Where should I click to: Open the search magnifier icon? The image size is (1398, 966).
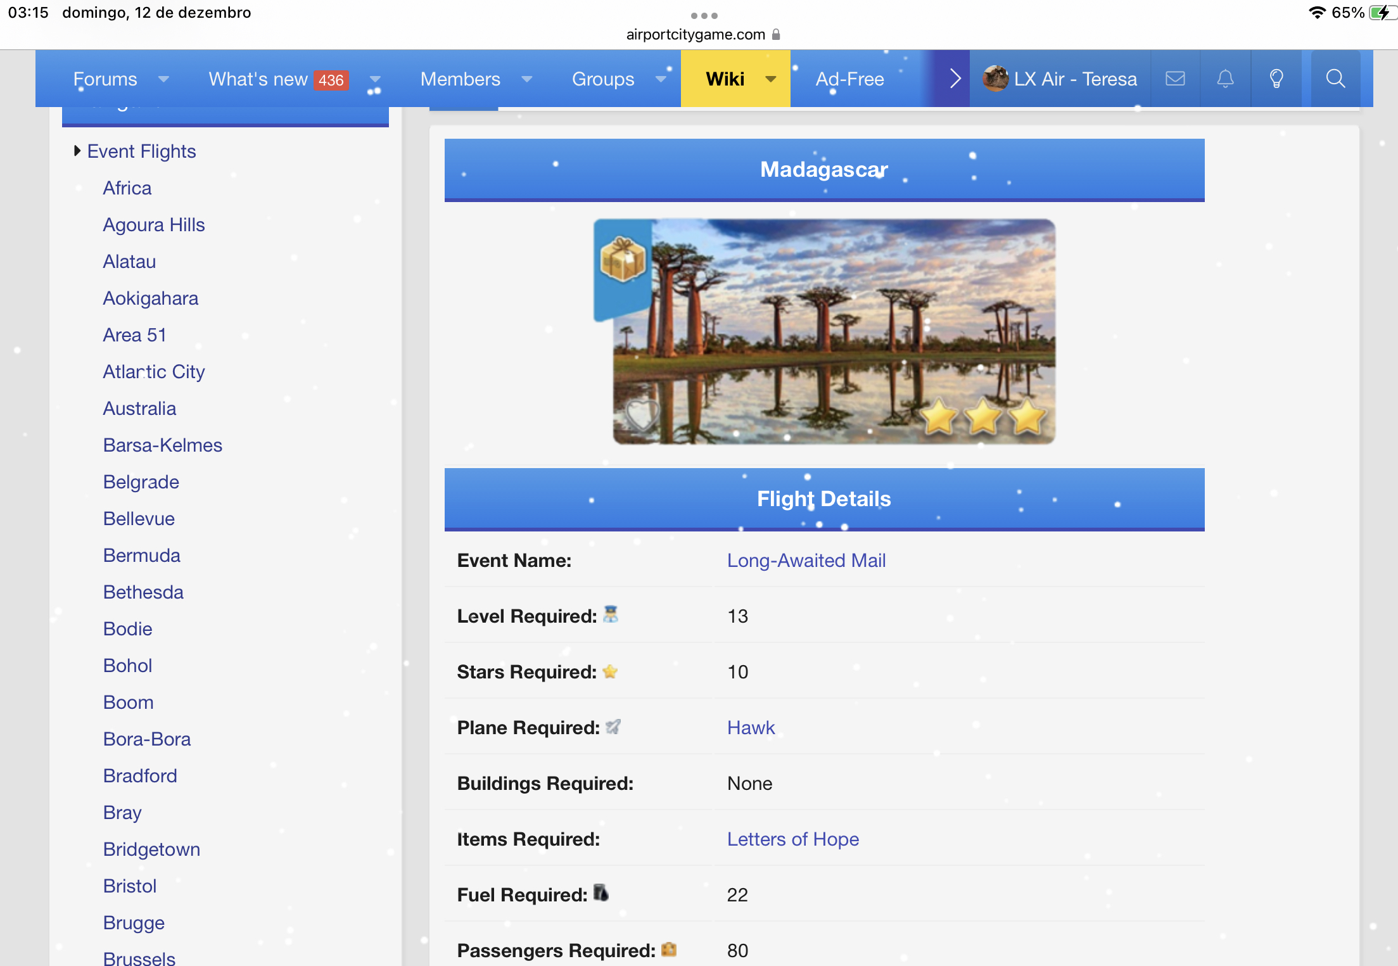coord(1335,79)
